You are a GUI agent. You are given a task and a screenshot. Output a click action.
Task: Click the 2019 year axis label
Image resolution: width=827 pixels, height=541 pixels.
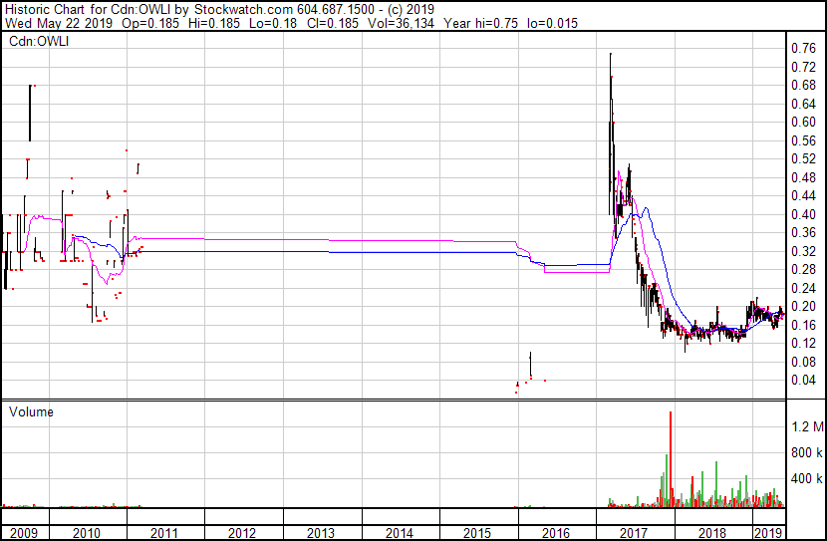766,533
